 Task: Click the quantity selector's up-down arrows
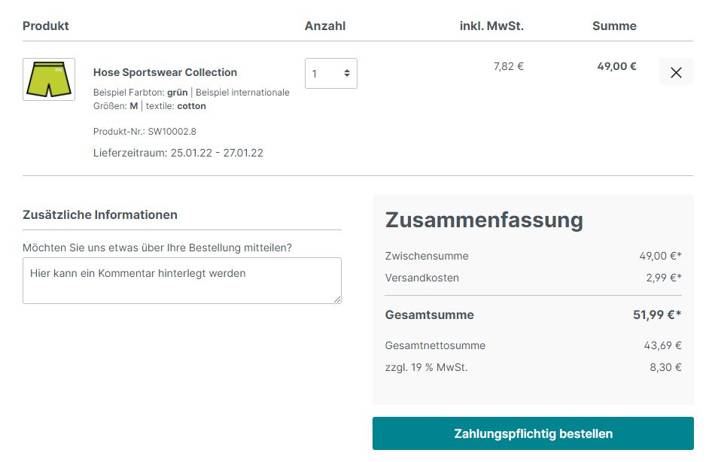[346, 74]
